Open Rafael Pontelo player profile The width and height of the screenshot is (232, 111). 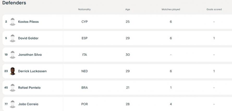click(29, 88)
